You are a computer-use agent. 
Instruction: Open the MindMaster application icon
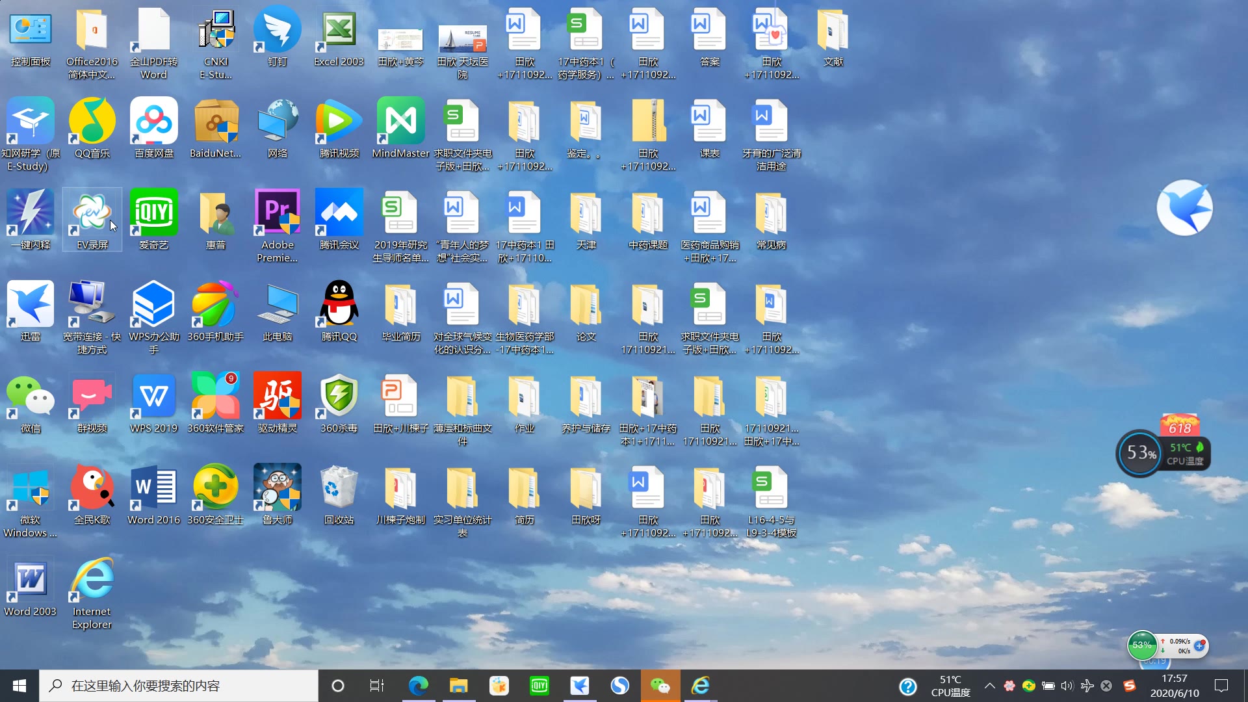click(x=401, y=129)
